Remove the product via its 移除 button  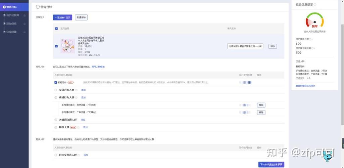(x=273, y=46)
